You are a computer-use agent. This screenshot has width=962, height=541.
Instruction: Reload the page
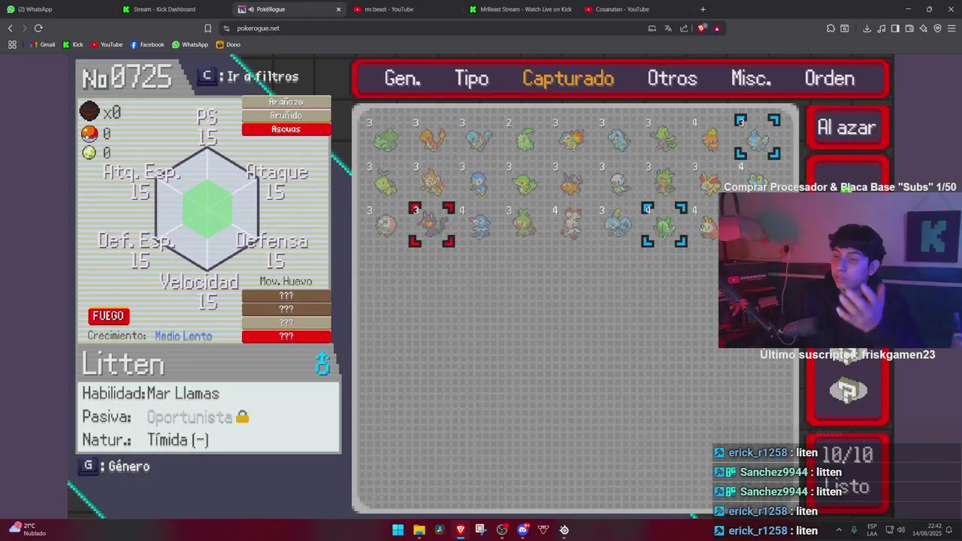(38, 28)
